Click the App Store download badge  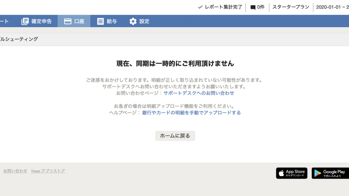[x=292, y=173]
